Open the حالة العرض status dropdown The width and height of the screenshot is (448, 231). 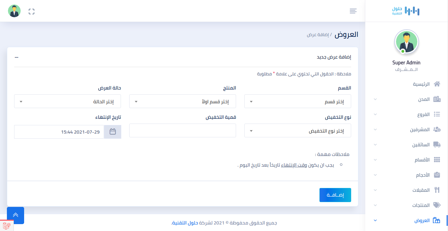(x=68, y=102)
